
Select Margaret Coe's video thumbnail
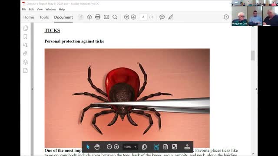(x=239, y=16)
